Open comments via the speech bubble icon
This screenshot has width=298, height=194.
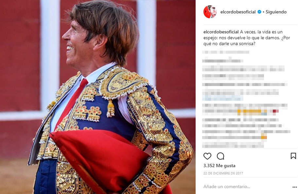click(x=220, y=156)
